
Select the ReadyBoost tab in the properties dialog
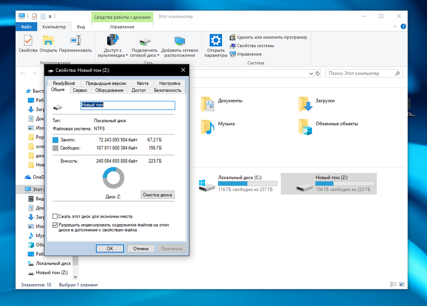pos(64,83)
